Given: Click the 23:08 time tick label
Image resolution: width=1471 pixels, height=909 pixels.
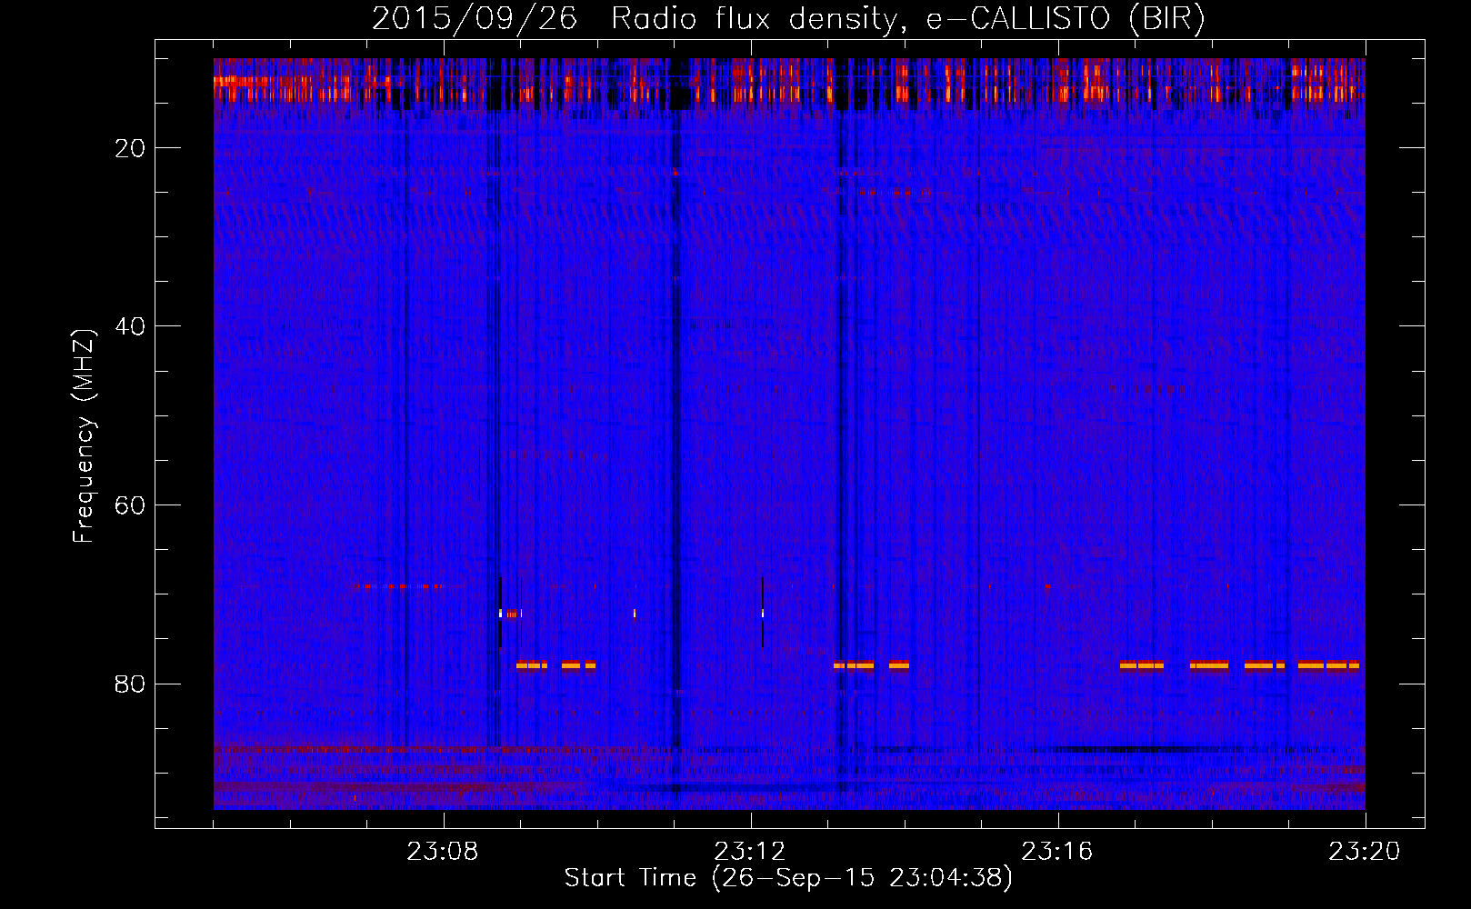Looking at the screenshot, I should pyautogui.click(x=443, y=852).
